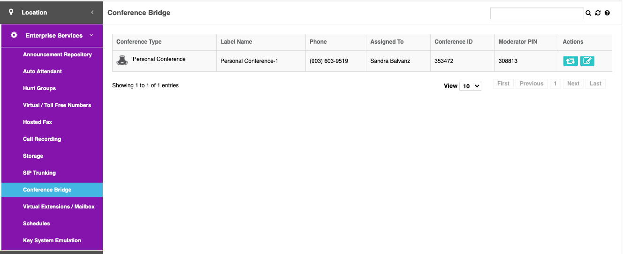Image resolution: width=623 pixels, height=254 pixels.
Task: Click the Enterprise Services gear icon
Action: 14,35
